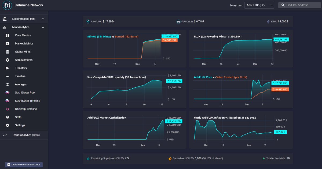Viewport: 322px width, 169px height.
Task: Open Trend Analytics (Beta)
Action: [26, 135]
